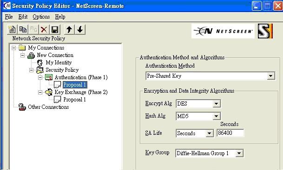Click the Move Down arrow icon
Viewport: 283px width, 170px height.
tap(80, 29)
